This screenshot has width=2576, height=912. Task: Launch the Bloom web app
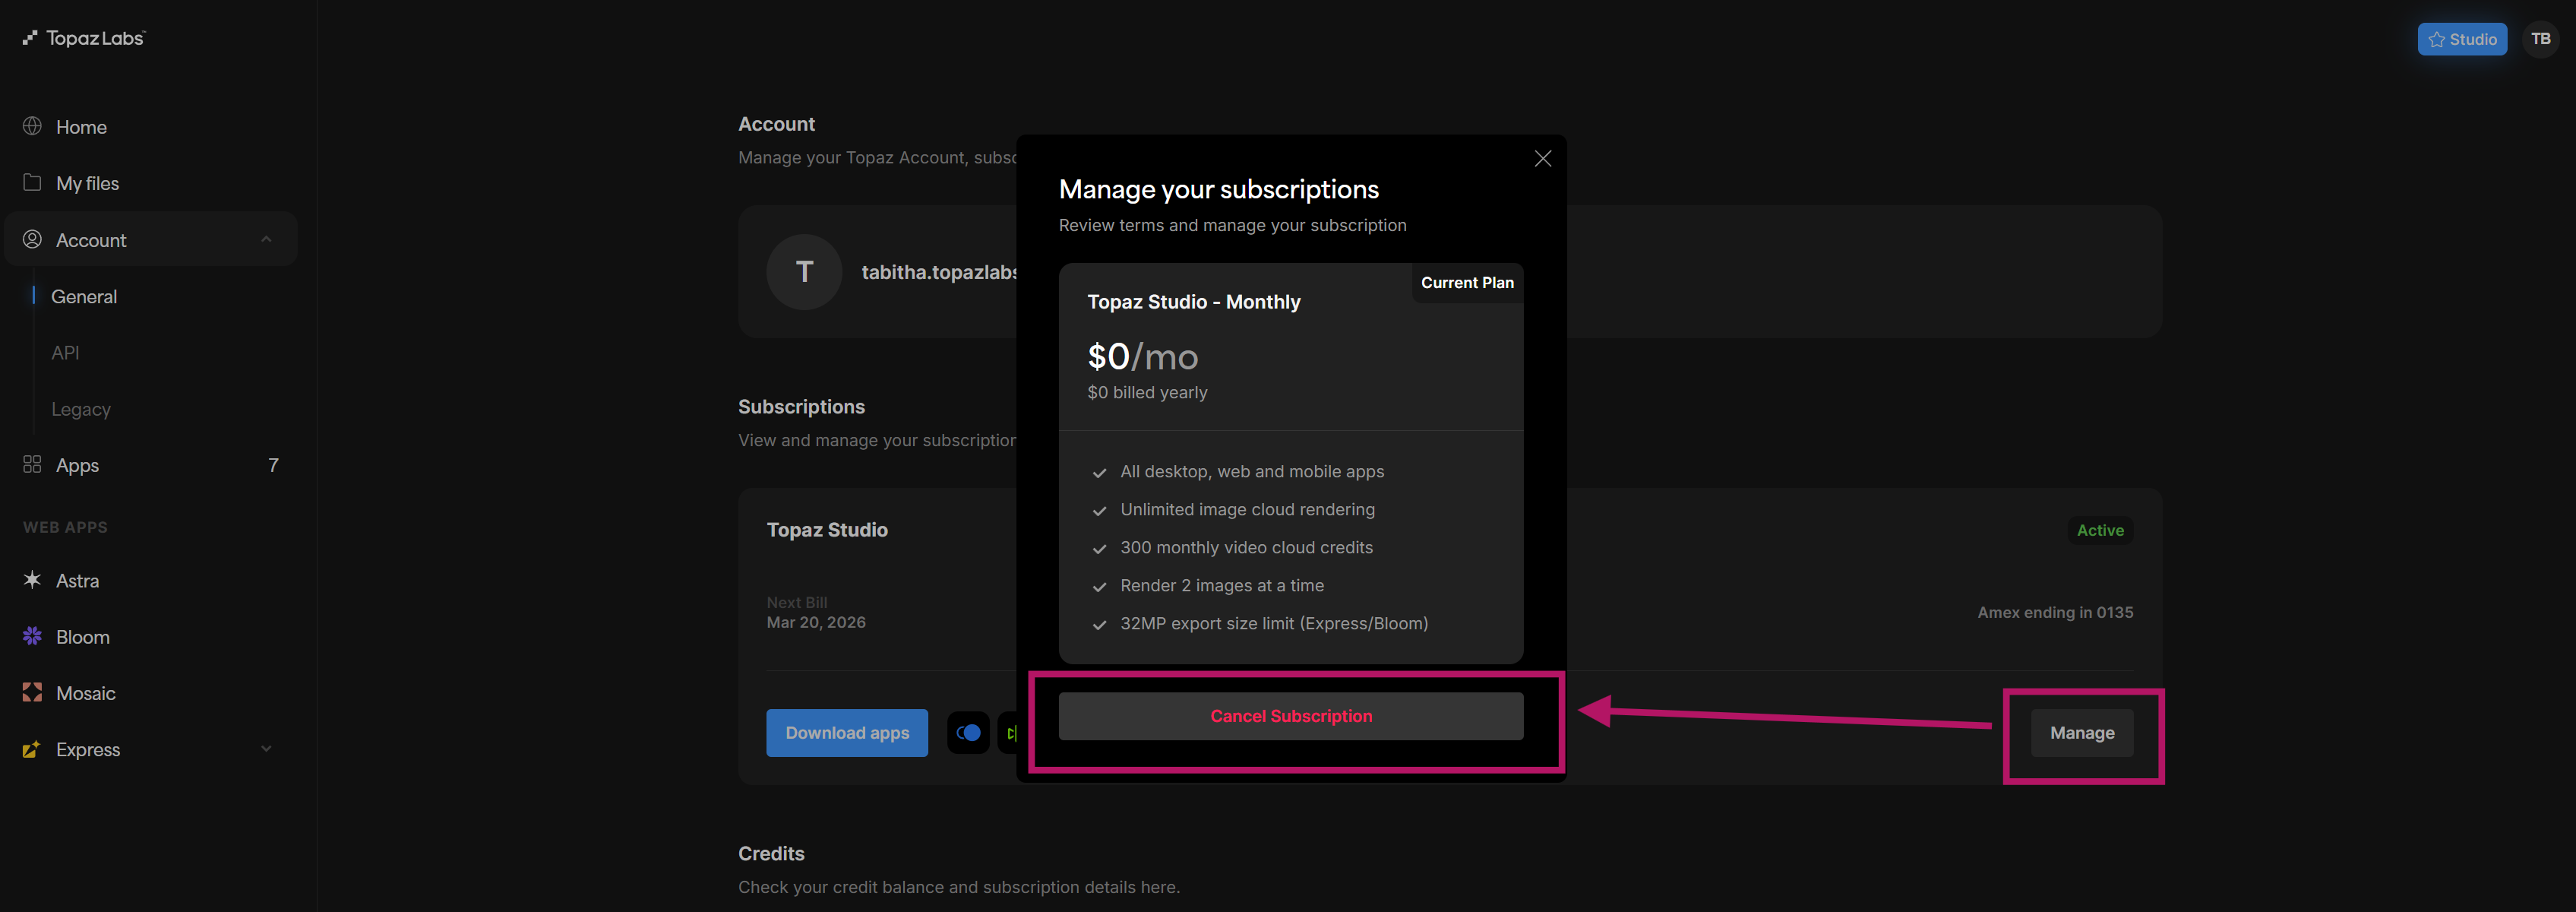(x=82, y=637)
